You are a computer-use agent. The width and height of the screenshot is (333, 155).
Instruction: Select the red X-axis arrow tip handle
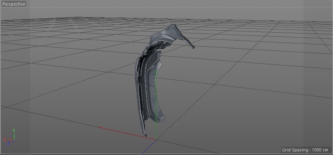tap(101, 128)
